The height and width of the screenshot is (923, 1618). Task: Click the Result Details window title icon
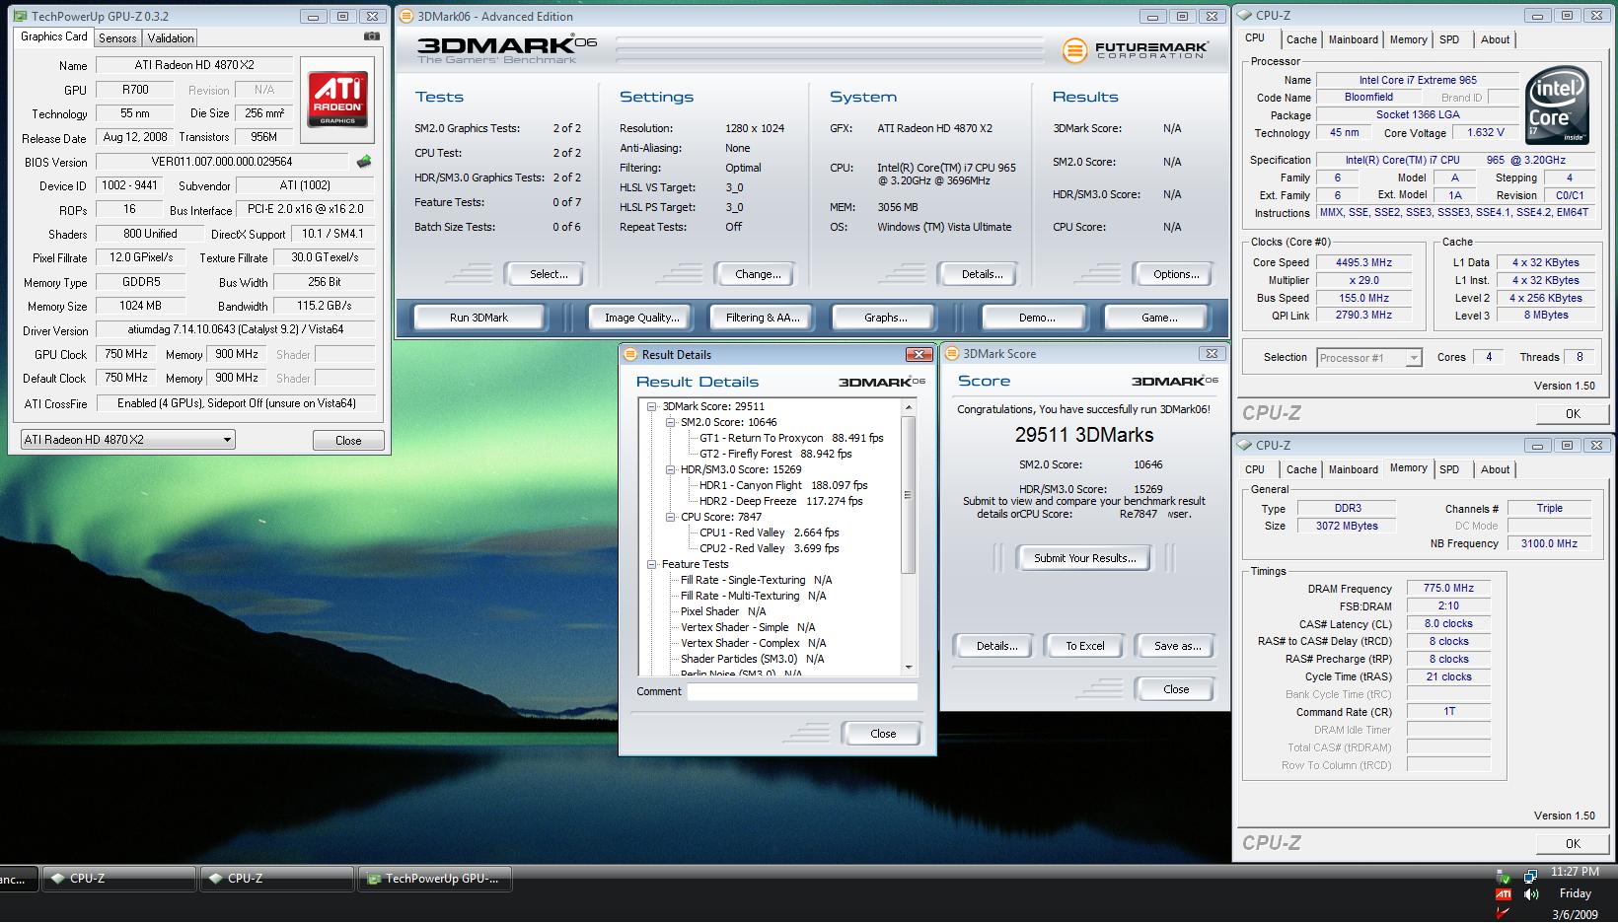point(630,355)
